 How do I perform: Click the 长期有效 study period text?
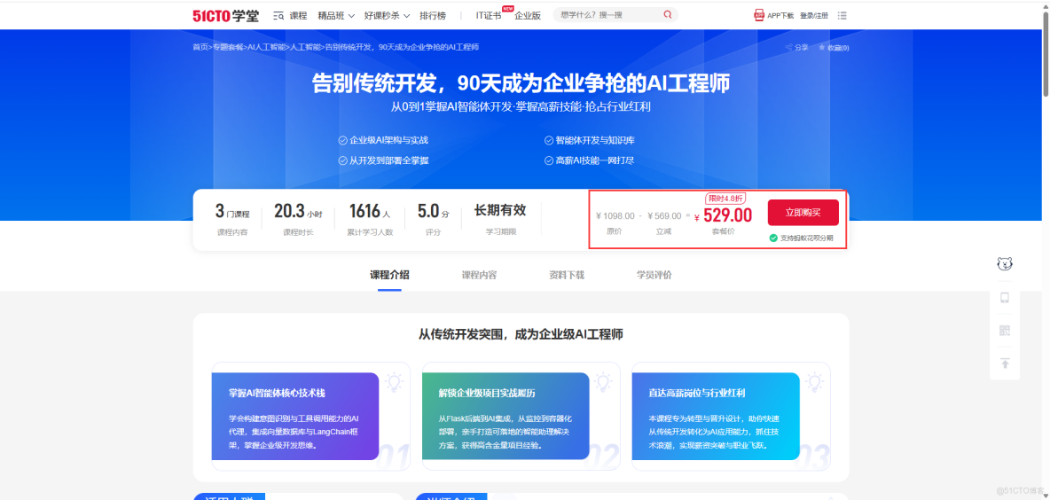click(x=500, y=210)
